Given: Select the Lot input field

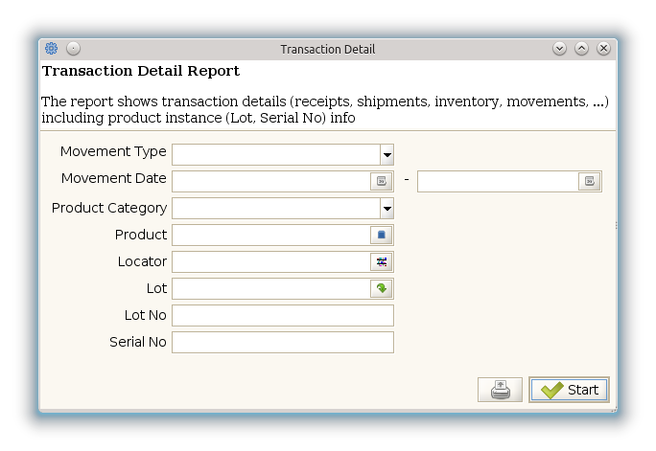Looking at the screenshot, I should (x=270, y=288).
